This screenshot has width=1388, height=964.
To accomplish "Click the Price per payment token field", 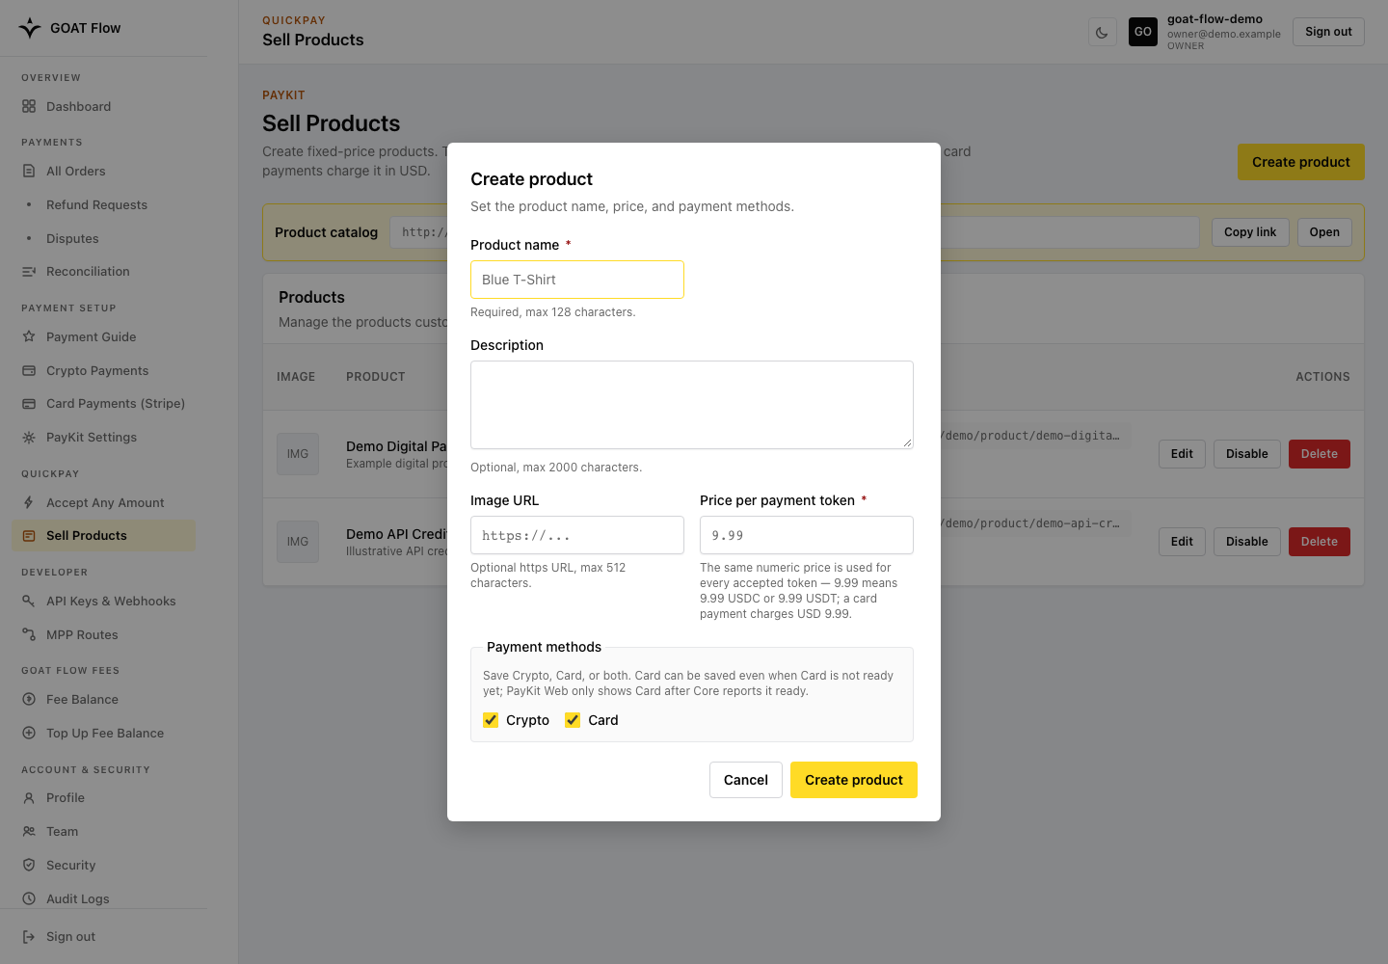I will 807,535.
